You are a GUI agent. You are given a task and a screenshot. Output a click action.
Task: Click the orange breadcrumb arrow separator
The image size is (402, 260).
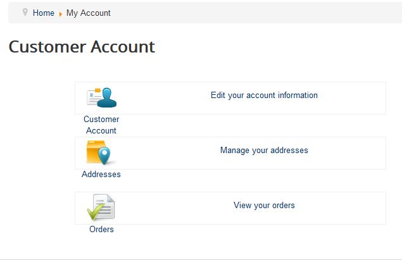[x=60, y=13]
